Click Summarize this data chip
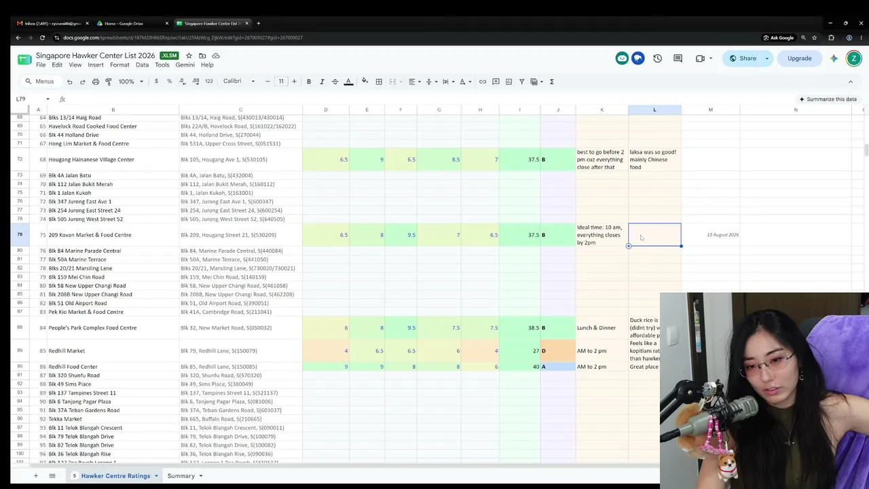The image size is (869, 489). (828, 99)
